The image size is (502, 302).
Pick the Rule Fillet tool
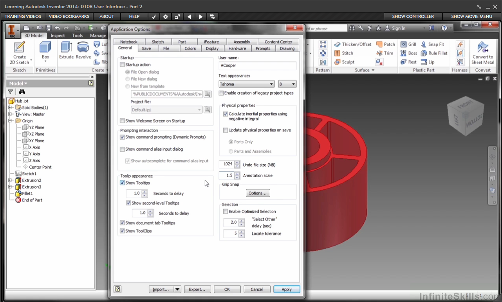(x=434, y=53)
